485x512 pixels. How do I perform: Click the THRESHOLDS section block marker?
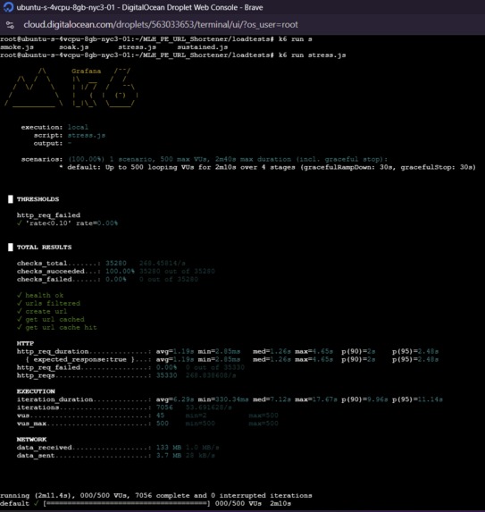point(11,199)
